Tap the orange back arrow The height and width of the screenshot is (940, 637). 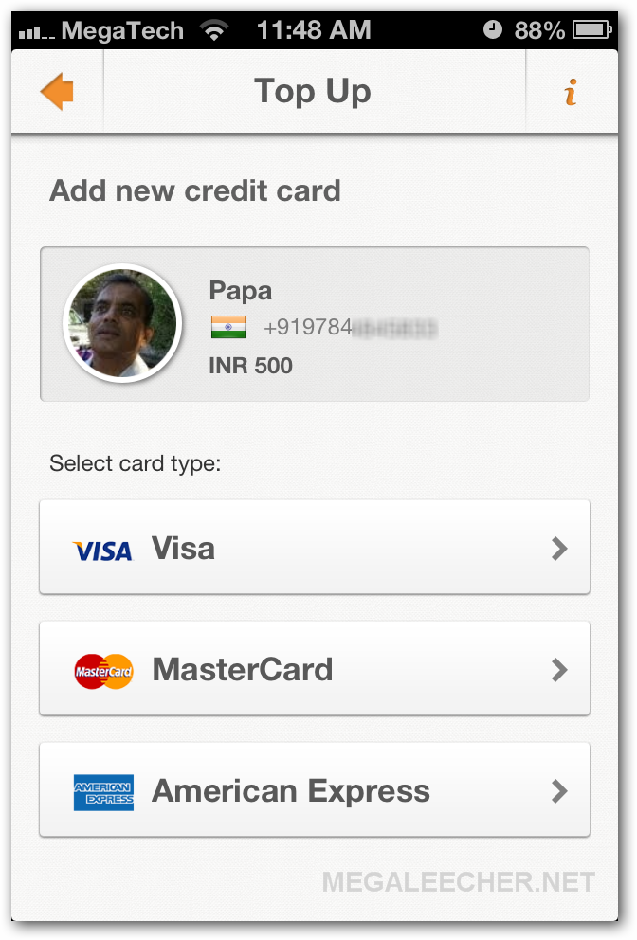pos(57,91)
